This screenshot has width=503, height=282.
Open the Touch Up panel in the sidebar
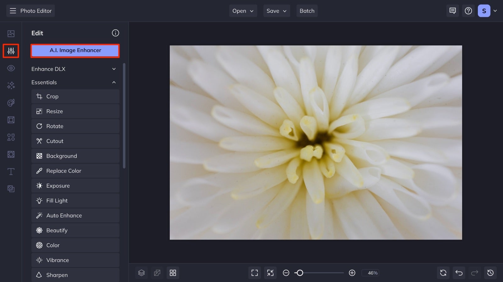coord(11,68)
